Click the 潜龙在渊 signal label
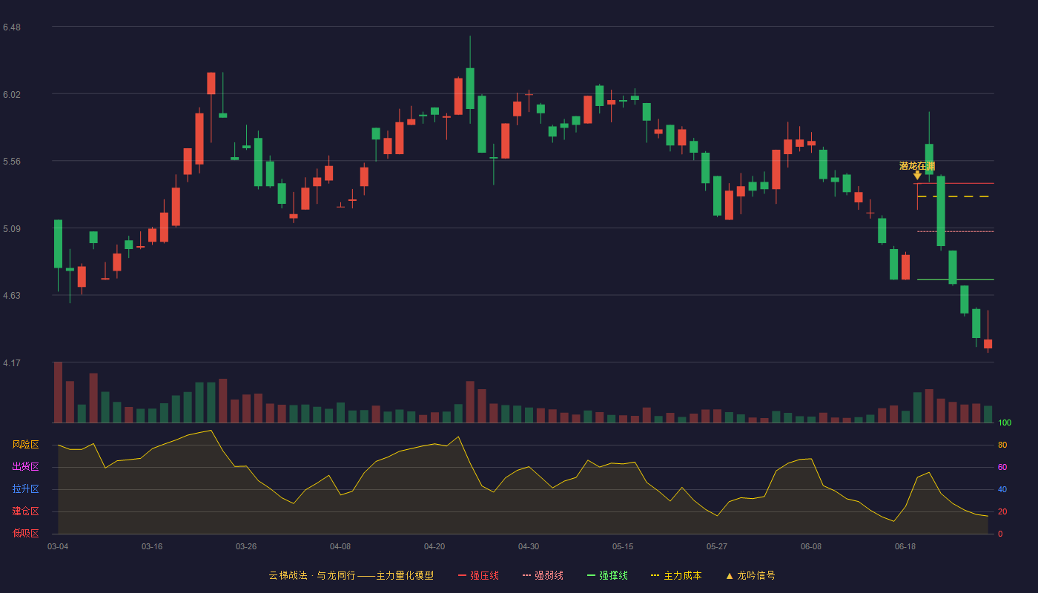The height and width of the screenshot is (593, 1038). pyautogui.click(x=917, y=166)
